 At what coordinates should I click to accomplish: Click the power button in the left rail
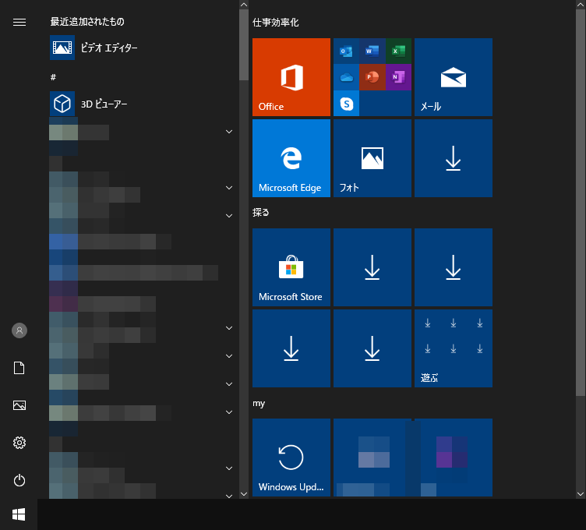coord(19,480)
